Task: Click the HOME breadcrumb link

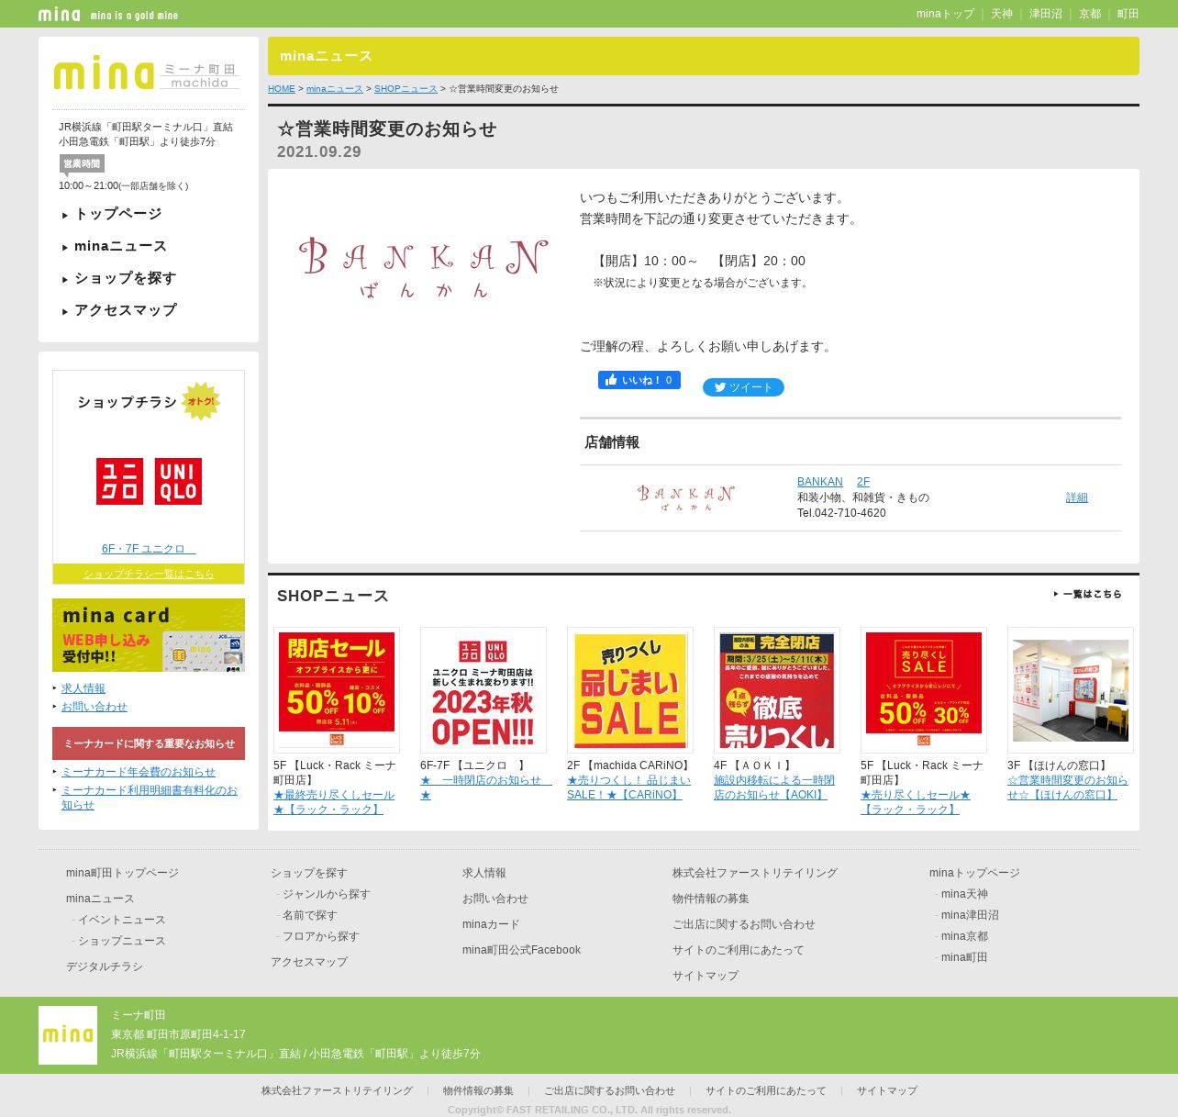Action: 282,89
